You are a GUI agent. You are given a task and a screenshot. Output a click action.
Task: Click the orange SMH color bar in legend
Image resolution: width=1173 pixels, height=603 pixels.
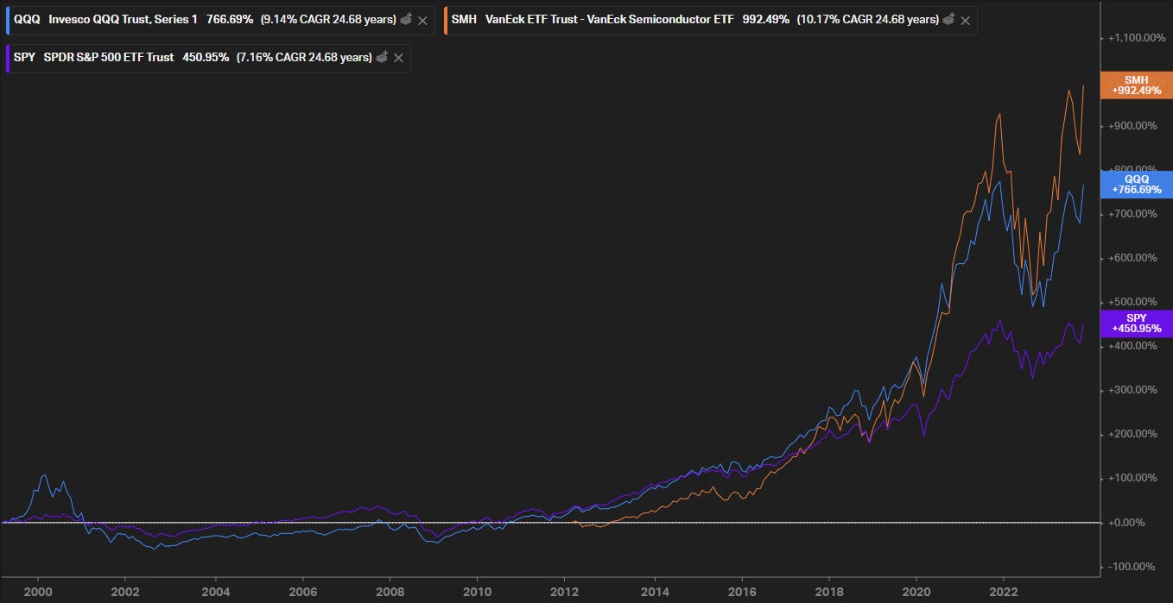tap(445, 19)
